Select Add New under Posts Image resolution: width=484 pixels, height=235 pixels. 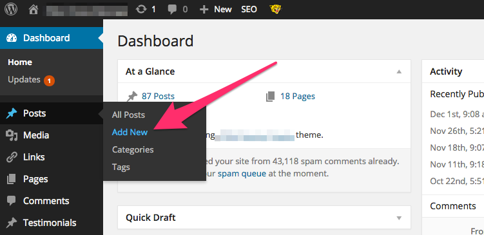[130, 132]
